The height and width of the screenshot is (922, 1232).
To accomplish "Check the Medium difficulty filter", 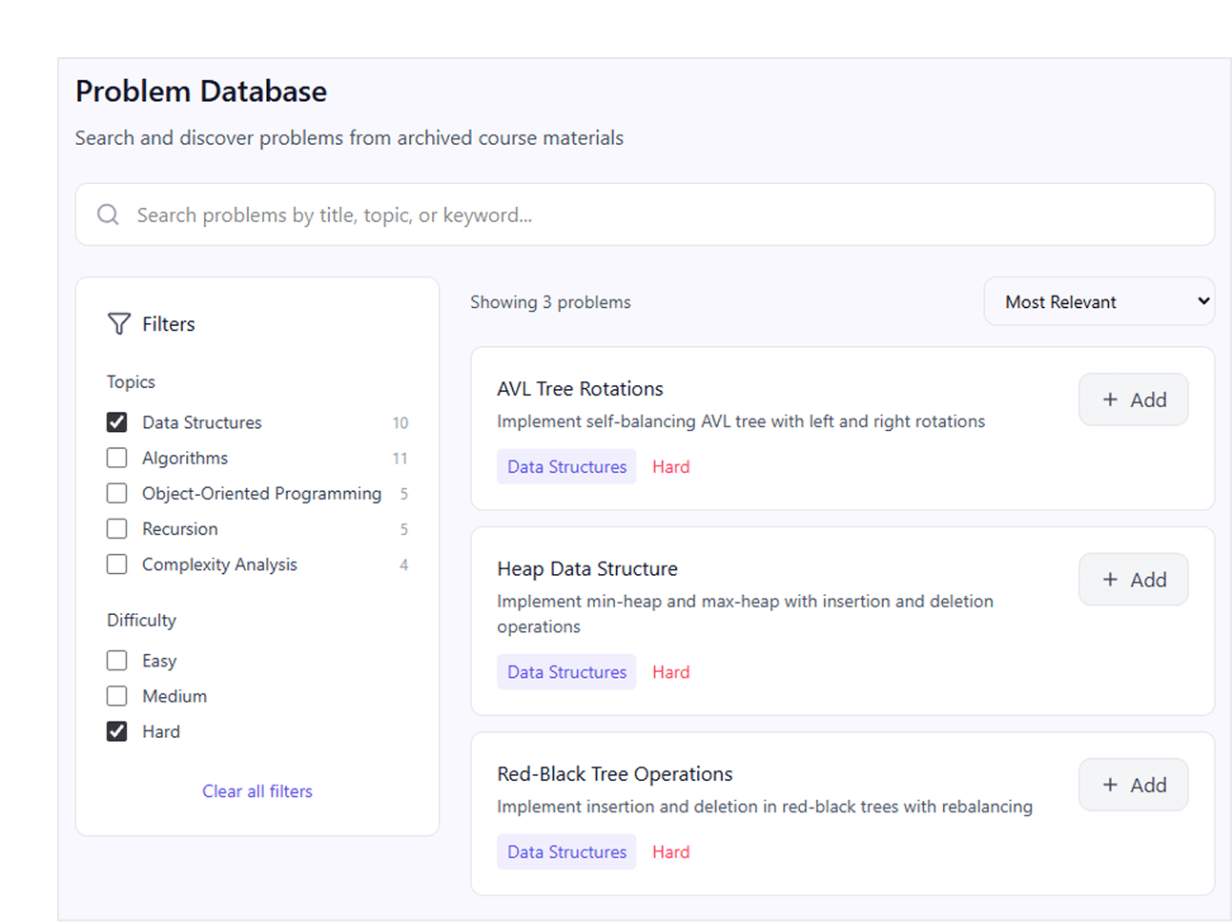I will coord(117,696).
